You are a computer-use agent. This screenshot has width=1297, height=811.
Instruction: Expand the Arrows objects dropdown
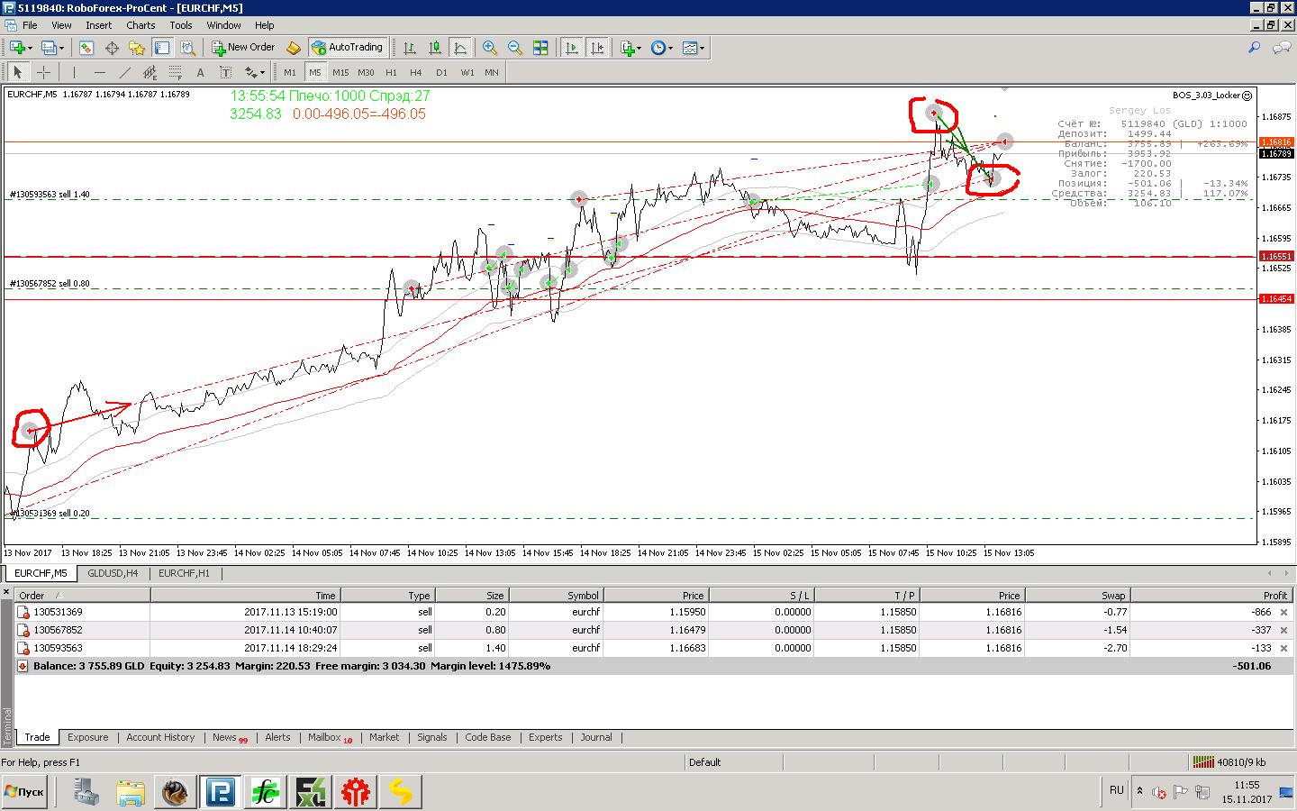click(262, 72)
